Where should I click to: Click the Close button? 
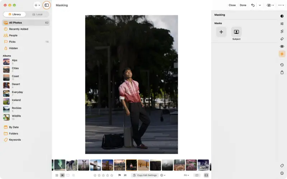[232, 5]
